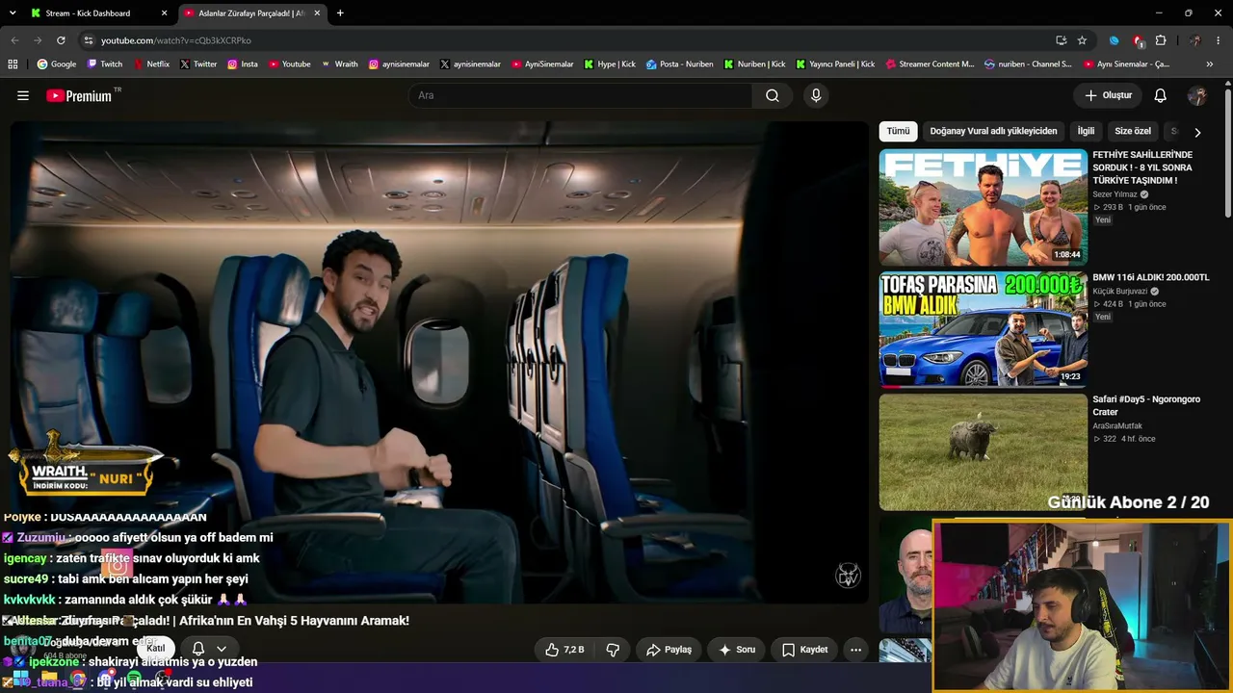Image resolution: width=1233 pixels, height=693 pixels.
Task: Click the Katıl join button
Action: click(x=156, y=649)
